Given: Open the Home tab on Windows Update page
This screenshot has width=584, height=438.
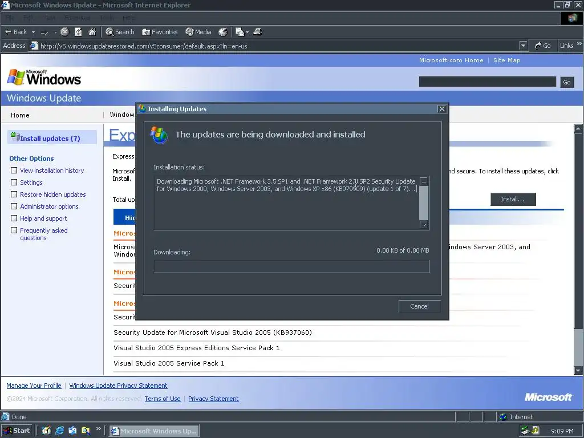Looking at the screenshot, I should pyautogui.click(x=20, y=115).
